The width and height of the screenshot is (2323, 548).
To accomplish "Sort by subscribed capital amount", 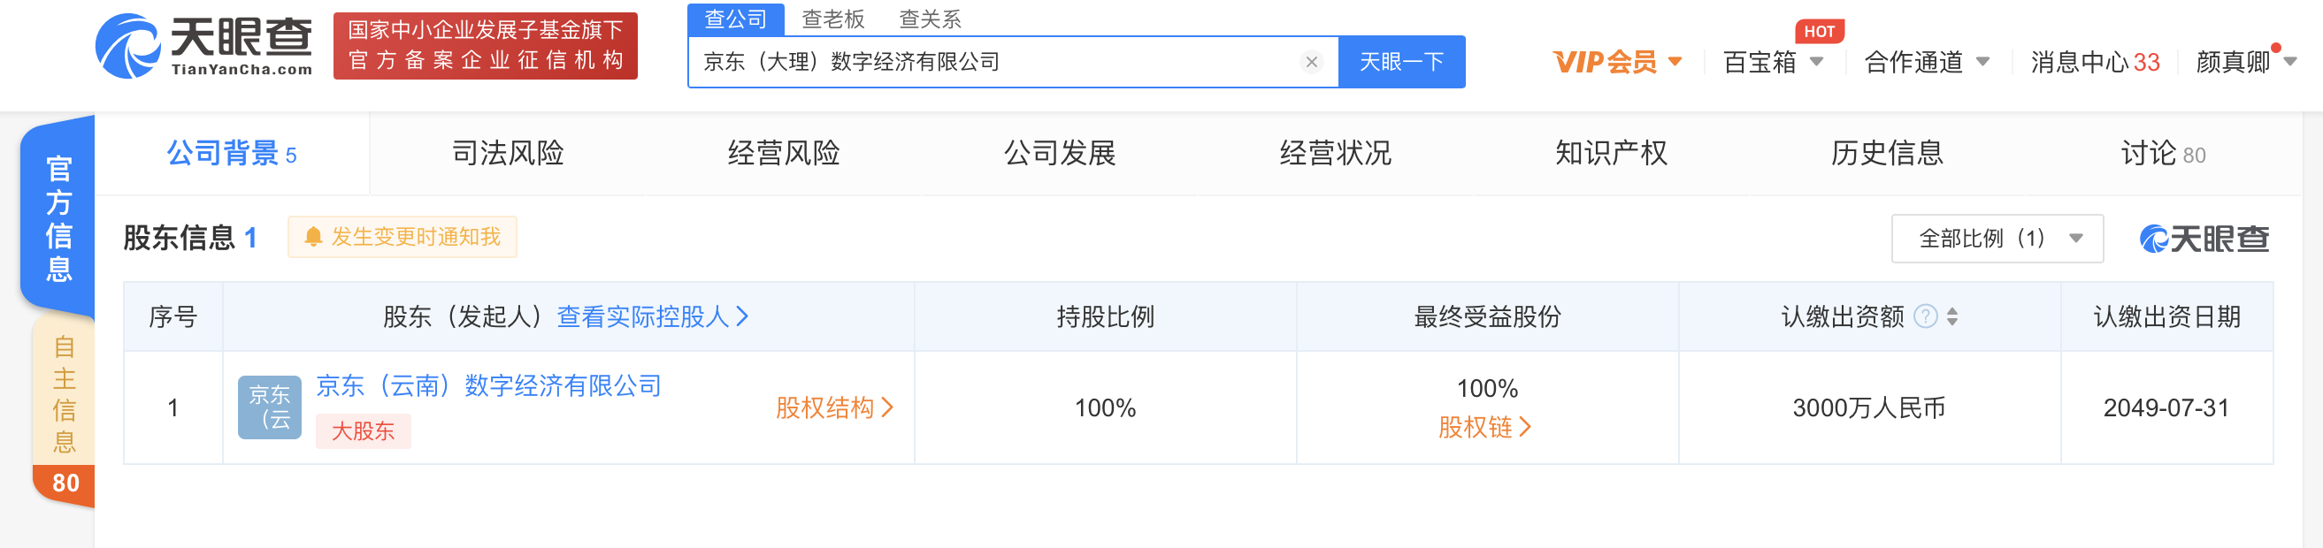I will (1952, 317).
